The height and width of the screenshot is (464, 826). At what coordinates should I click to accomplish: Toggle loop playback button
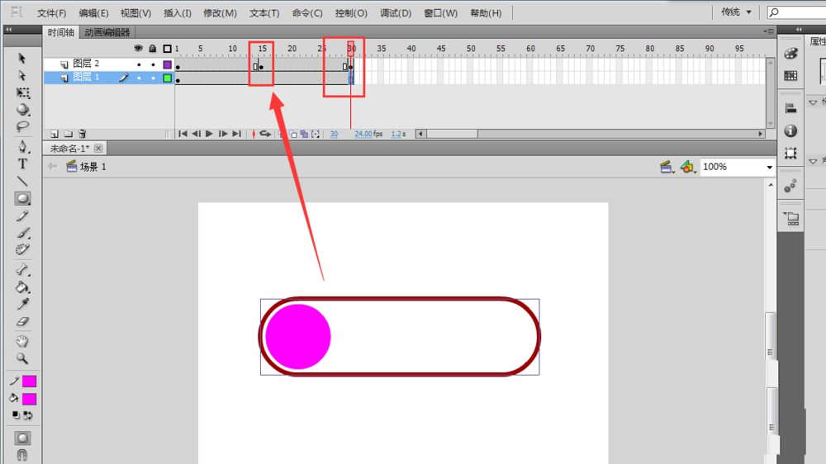point(265,134)
